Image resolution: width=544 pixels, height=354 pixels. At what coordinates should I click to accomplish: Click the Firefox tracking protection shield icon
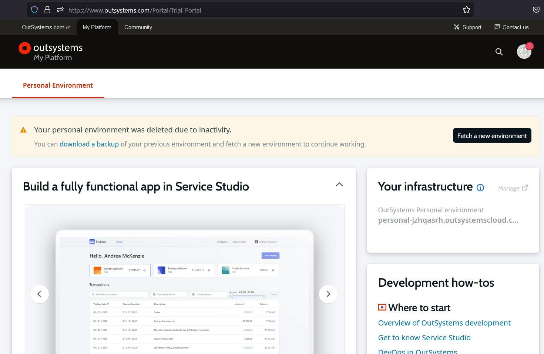pyautogui.click(x=34, y=10)
